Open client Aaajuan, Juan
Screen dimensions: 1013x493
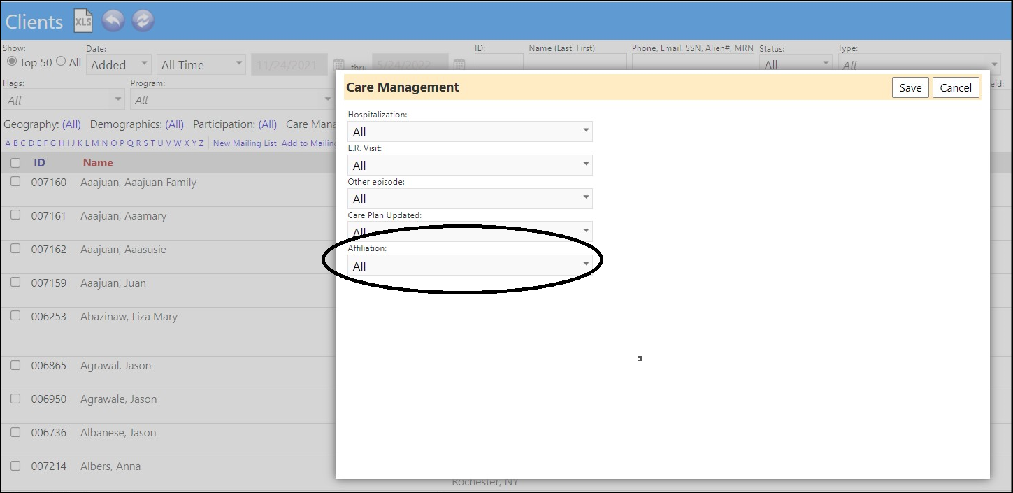pyautogui.click(x=113, y=283)
